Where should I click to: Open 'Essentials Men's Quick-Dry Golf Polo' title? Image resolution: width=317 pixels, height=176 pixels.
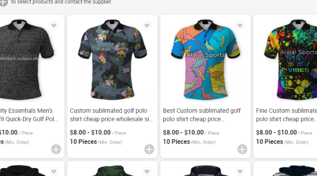[29, 115]
